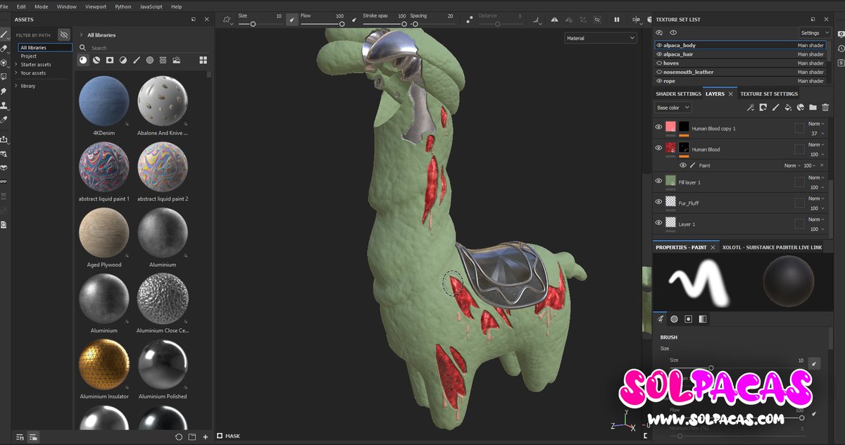The height and width of the screenshot is (445, 845).
Task: Filter assets by smart masks icon
Action: 110,61
